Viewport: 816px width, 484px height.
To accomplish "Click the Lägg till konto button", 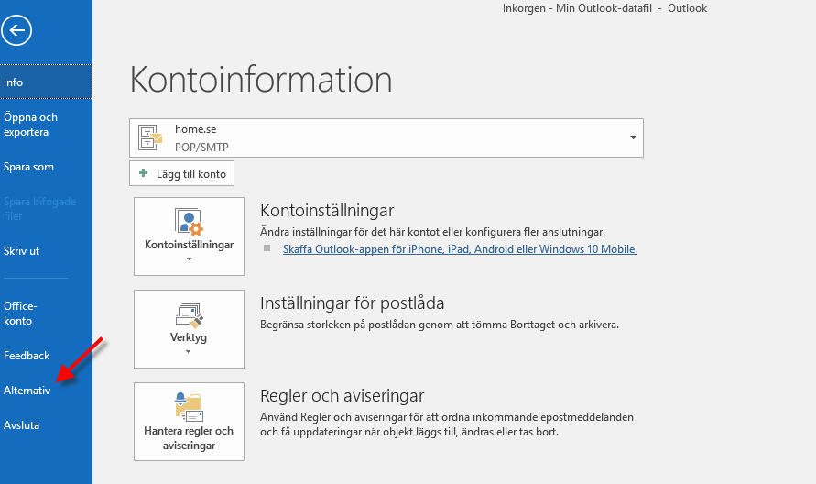I will (x=181, y=173).
